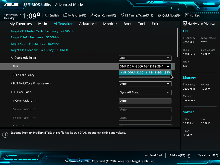The image size is (220, 165).
Task: Select the 1-Core Ratio Limit label
Action: (25, 101)
